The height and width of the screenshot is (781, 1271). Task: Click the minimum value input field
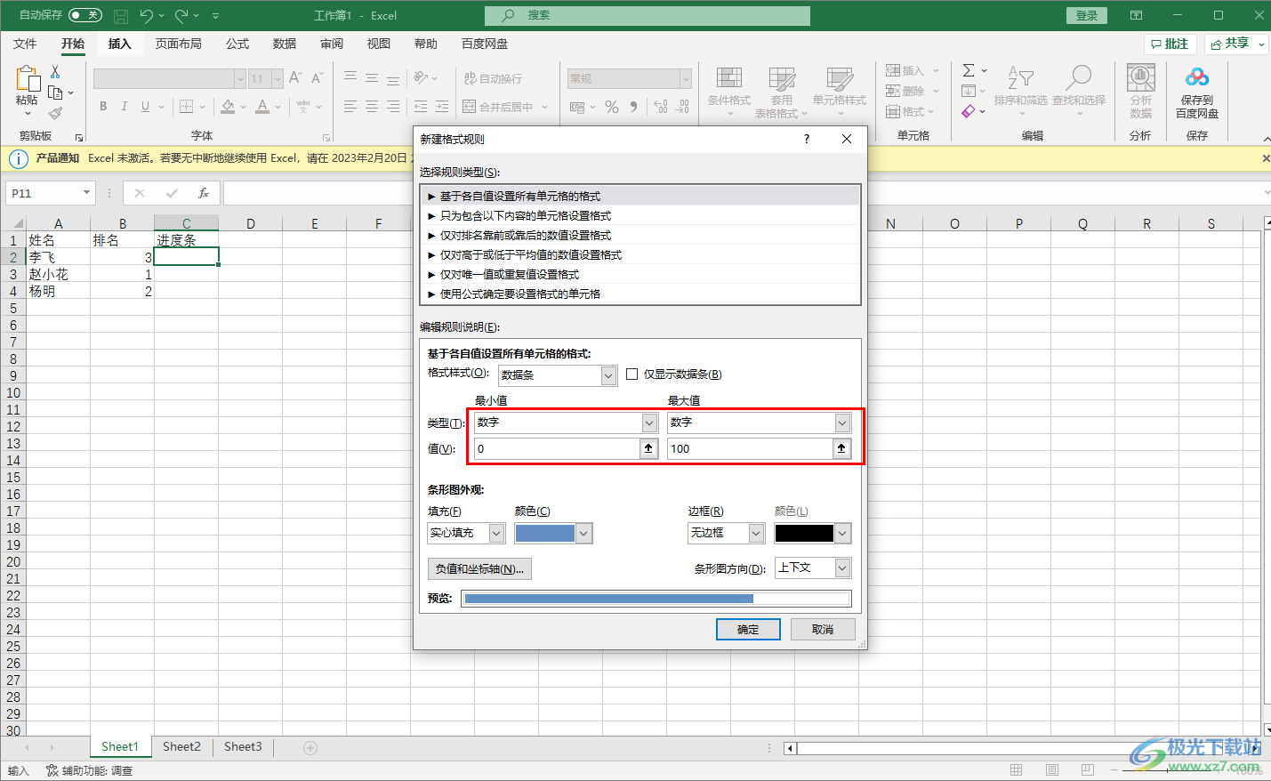click(557, 448)
